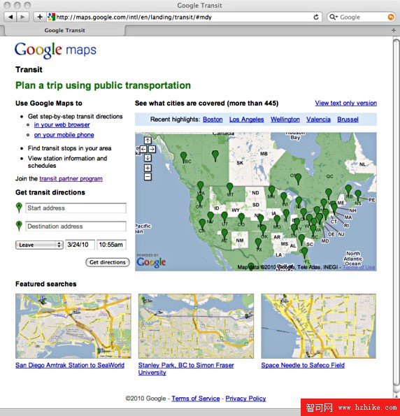This screenshot has height=416, width=400.
Task: Click the orange snapback icon in the search field
Action: pyautogui.click(x=391, y=17)
